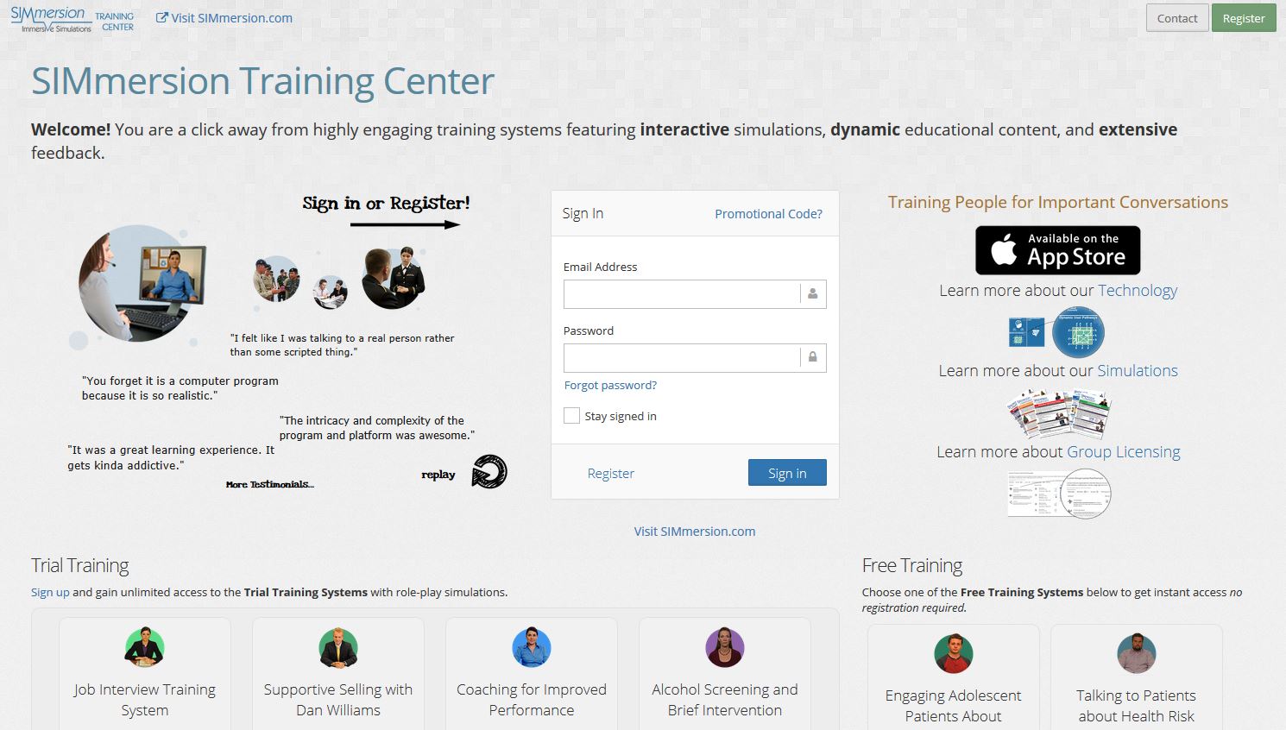This screenshot has height=730, width=1286.
Task: Open the Group Licensing link
Action: (x=1124, y=452)
